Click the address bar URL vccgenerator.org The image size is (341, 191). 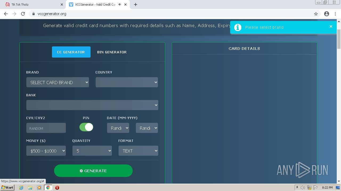[x=52, y=14]
